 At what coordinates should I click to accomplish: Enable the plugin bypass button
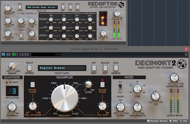click(9, 54)
